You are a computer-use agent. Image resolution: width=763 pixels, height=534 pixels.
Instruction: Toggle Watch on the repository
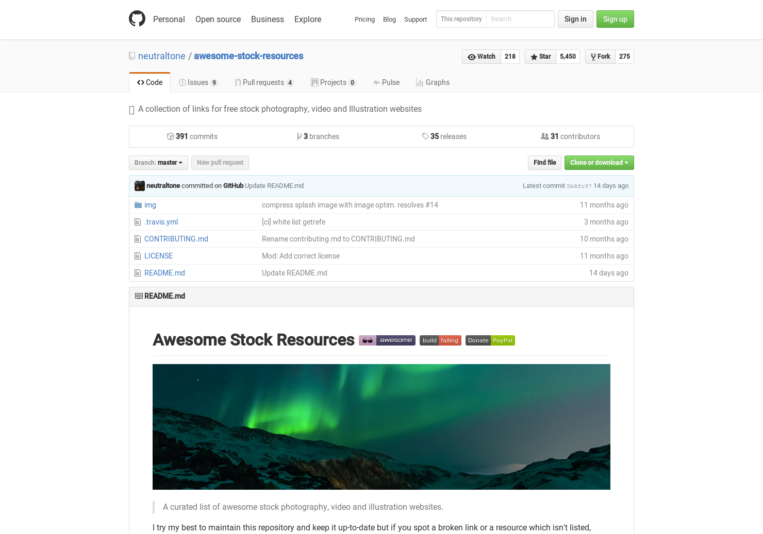[x=481, y=57]
